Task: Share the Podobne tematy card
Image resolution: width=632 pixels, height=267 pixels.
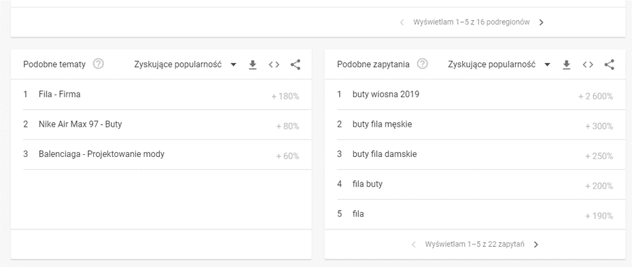Action: tap(296, 64)
